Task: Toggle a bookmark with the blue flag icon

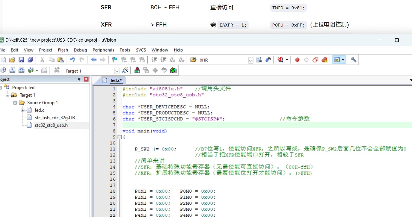Action: tap(114, 60)
